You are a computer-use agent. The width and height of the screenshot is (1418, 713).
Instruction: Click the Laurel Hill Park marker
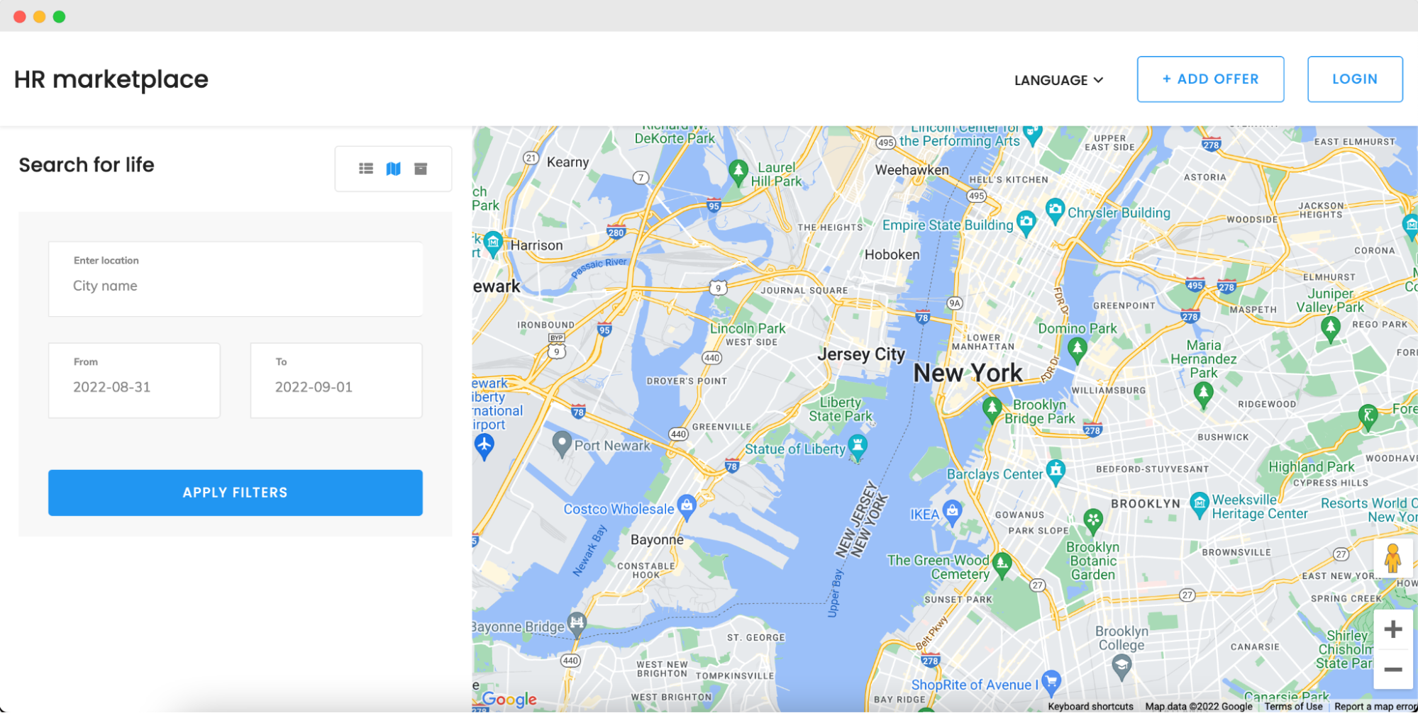pyautogui.click(x=738, y=172)
